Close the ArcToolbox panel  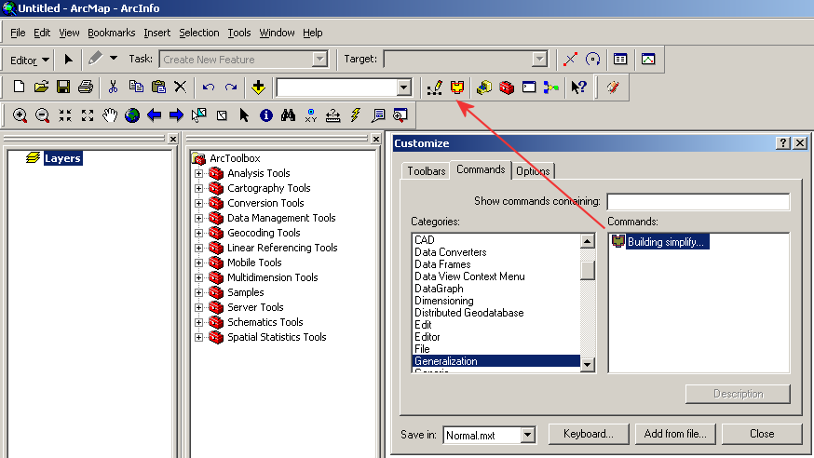(x=376, y=139)
